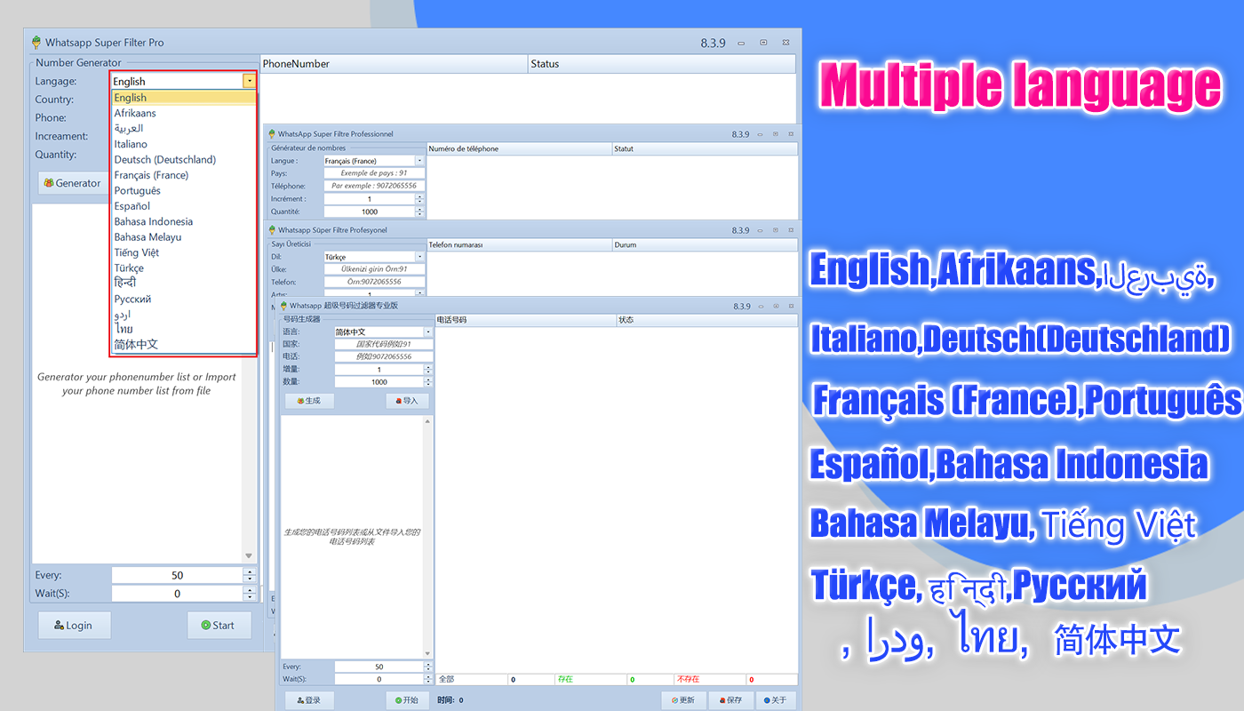Click the 国家 field in Chinese window

(x=384, y=344)
